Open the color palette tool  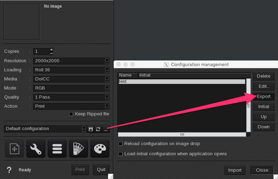click(x=100, y=149)
